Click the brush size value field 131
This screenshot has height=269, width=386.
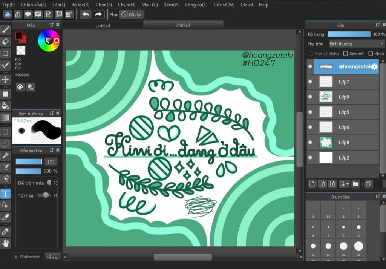tap(51, 162)
